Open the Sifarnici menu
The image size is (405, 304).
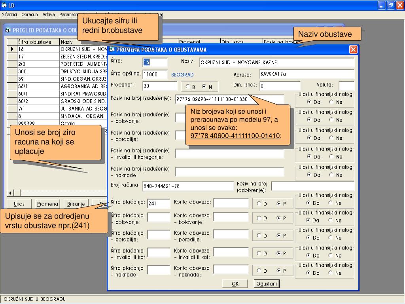pyautogui.click(x=9, y=15)
